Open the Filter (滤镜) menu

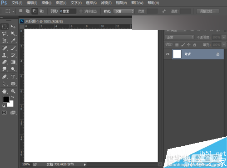point(106,3)
